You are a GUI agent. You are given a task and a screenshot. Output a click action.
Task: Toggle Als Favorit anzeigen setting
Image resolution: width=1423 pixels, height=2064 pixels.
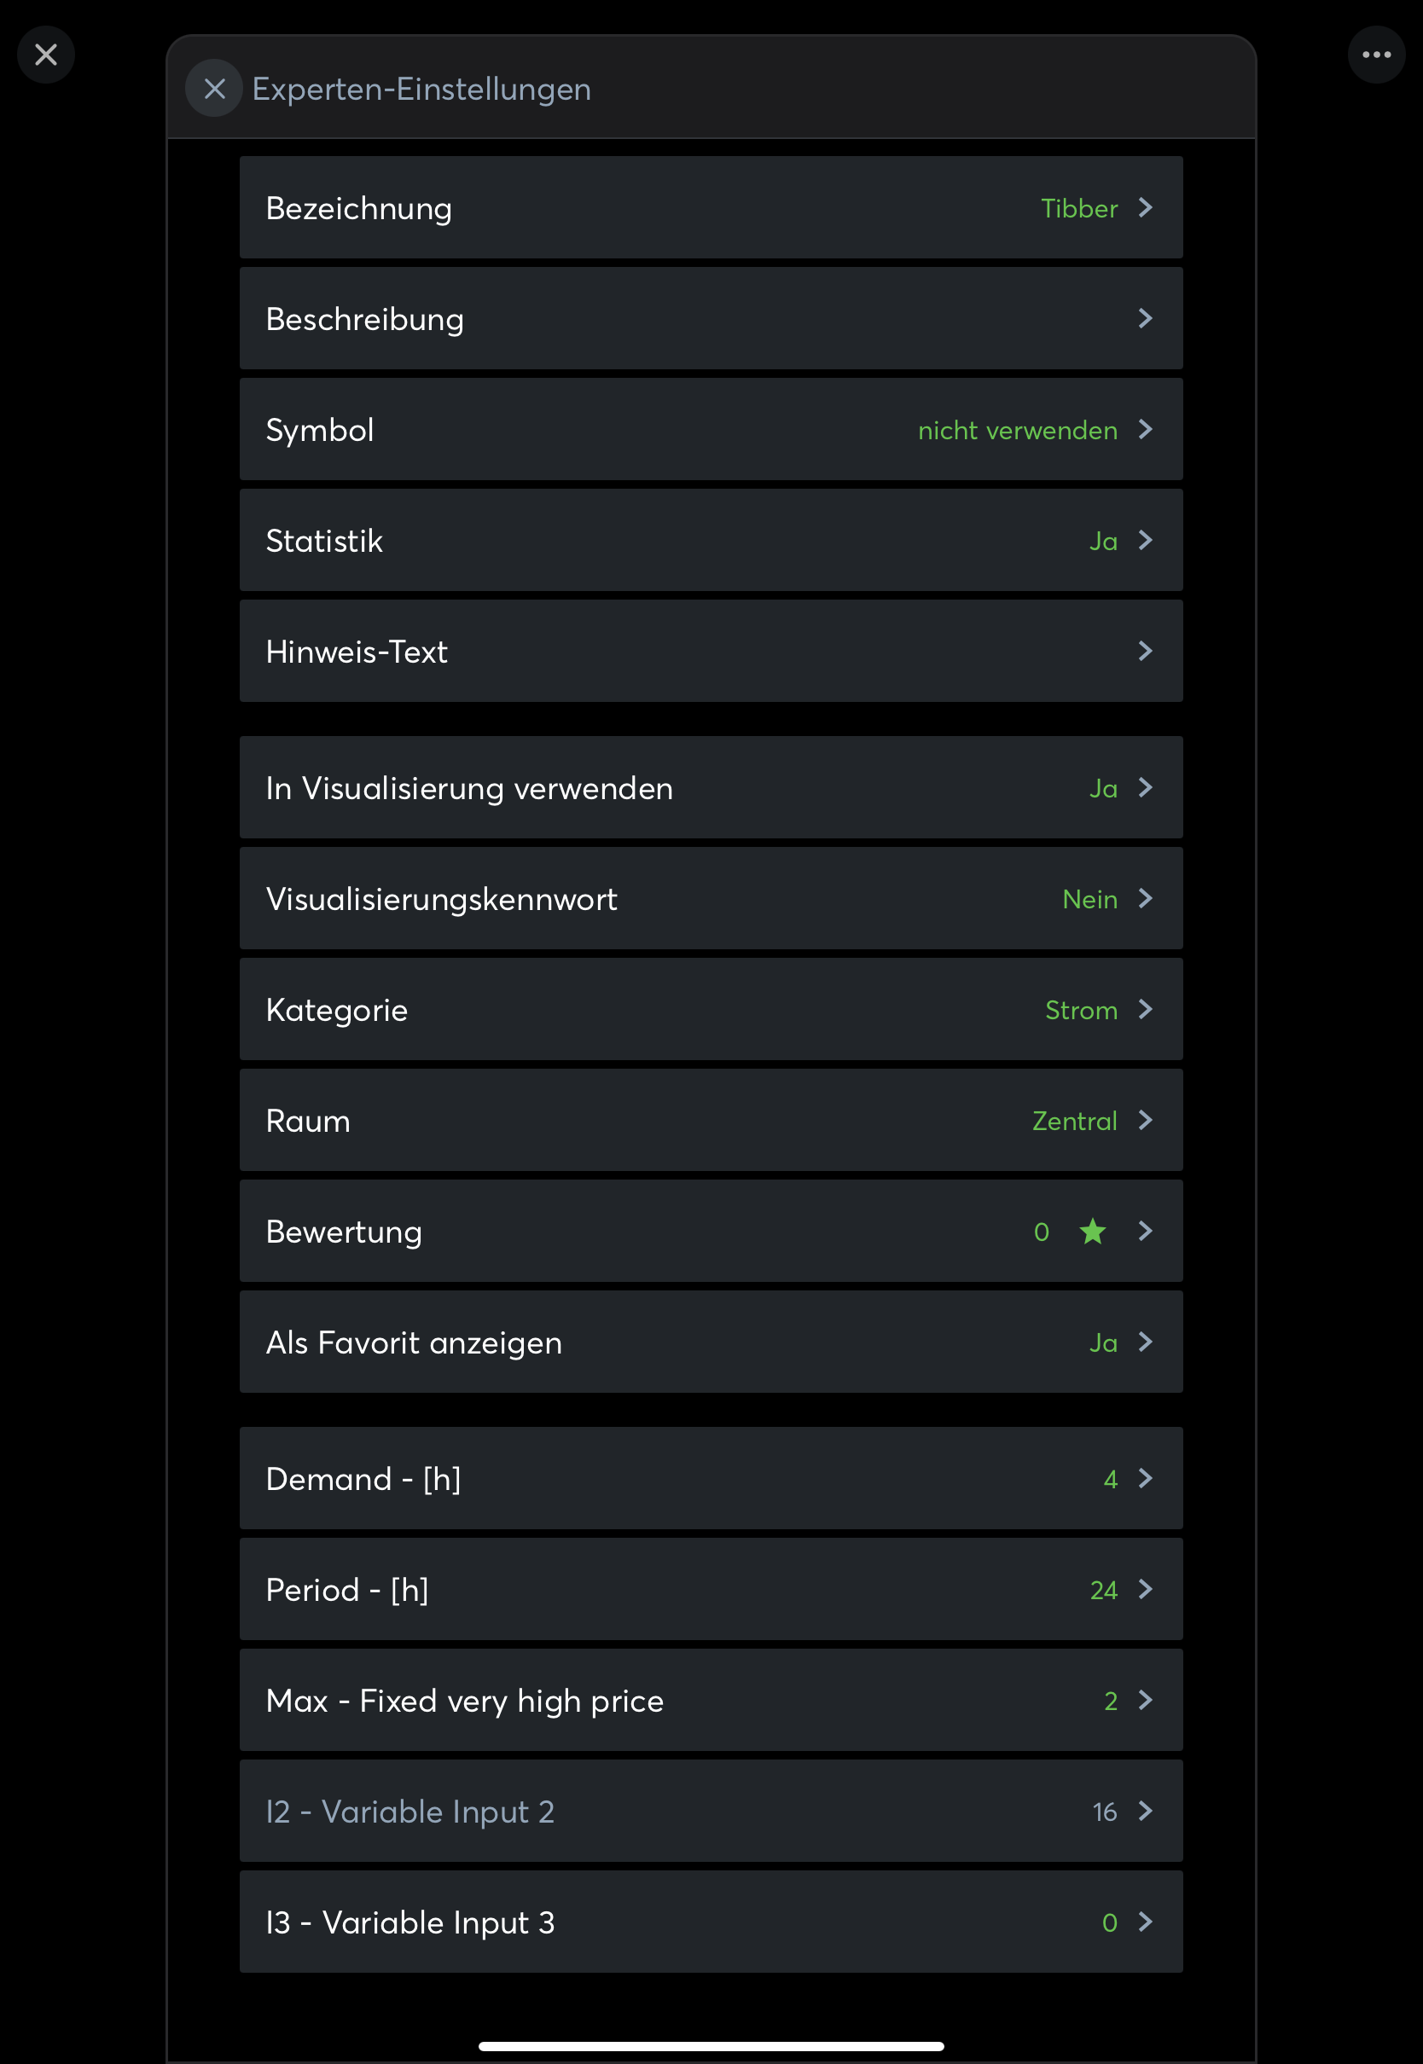(x=1103, y=1342)
